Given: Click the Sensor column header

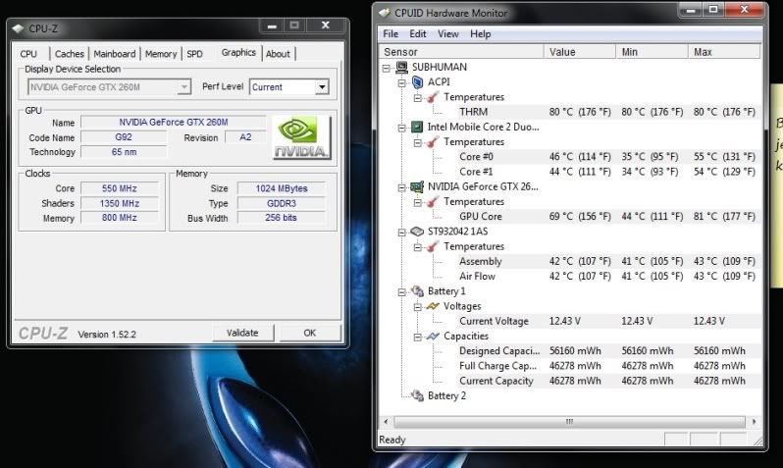Looking at the screenshot, I should (461, 52).
